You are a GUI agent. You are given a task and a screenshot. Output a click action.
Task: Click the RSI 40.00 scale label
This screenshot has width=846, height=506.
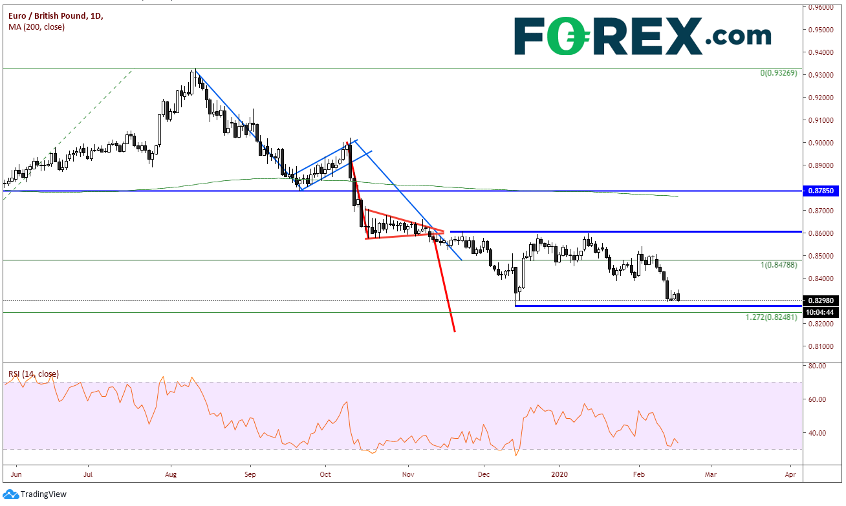(816, 433)
